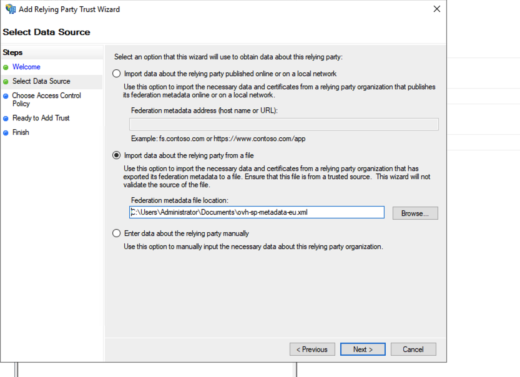
Task: Click the federation metadata address URL box
Action: point(284,124)
